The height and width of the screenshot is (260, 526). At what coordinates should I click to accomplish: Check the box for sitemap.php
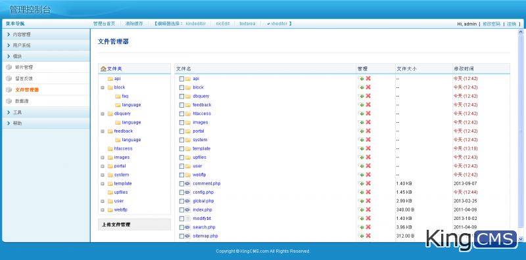[181, 236]
